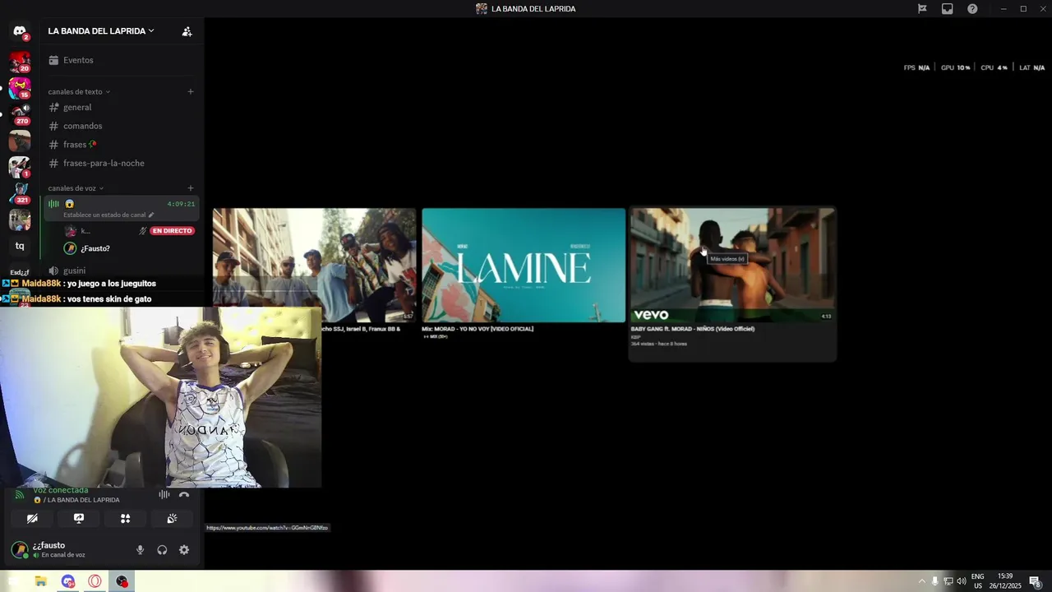The width and height of the screenshot is (1052, 592).
Task: Show hidden system tray icons chevron
Action: [921, 581]
